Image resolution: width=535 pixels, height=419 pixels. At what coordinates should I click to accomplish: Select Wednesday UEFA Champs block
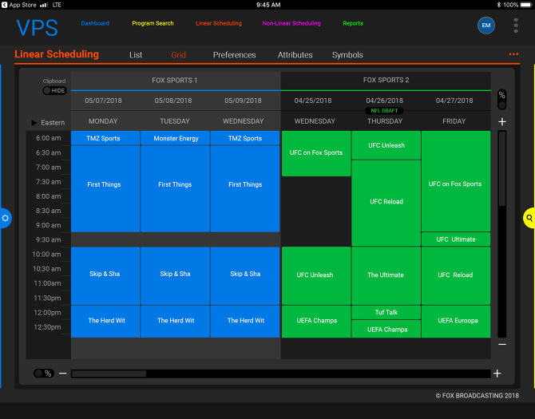316,322
